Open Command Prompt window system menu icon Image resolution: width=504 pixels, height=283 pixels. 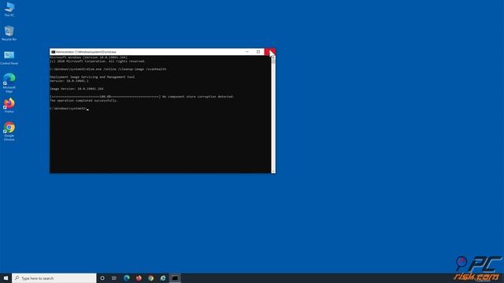pos(53,52)
